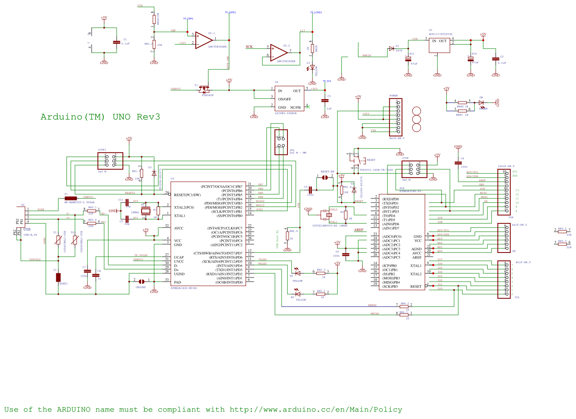Select the AD 6x1F-H8.5 header

[x=504, y=238]
